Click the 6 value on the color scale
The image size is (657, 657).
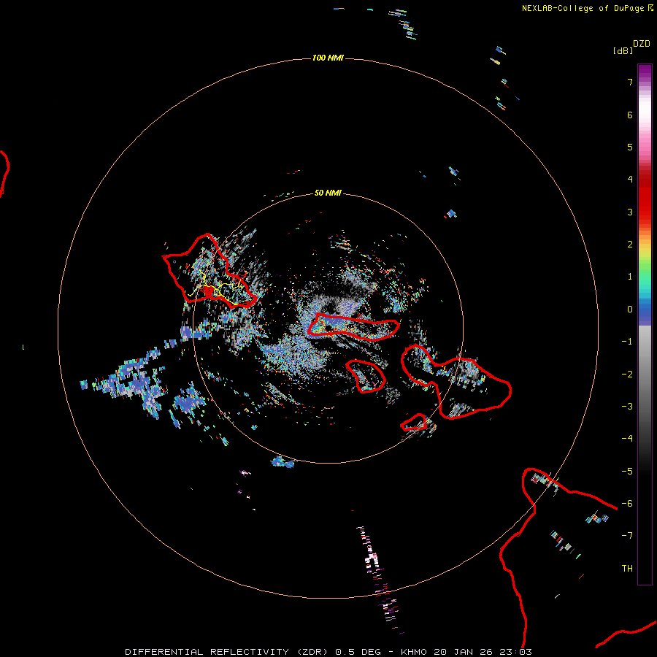[x=630, y=115]
